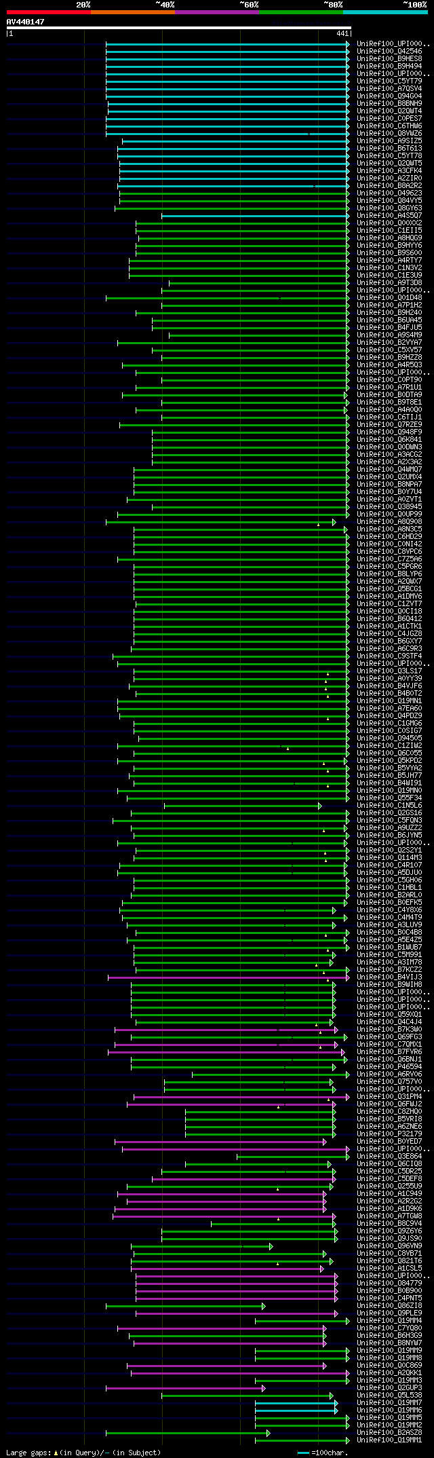Click the UniRef100_Q31PM4 label
This screenshot has width=434, height=1458.
coord(389,1096)
